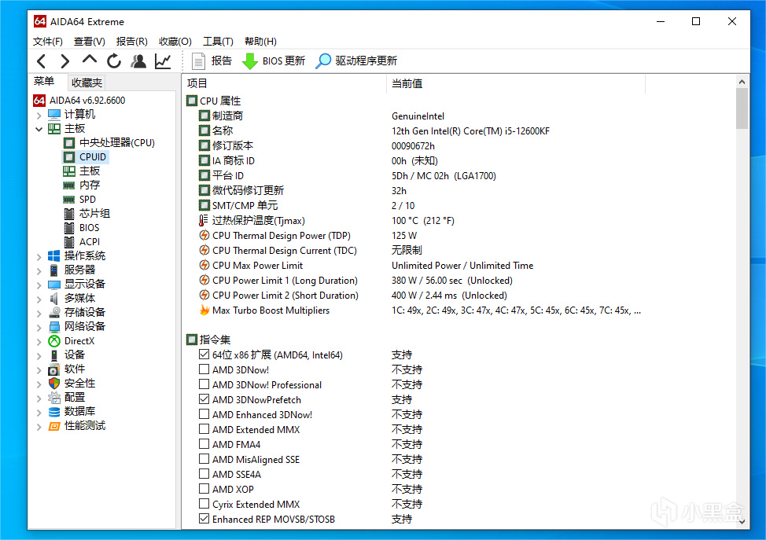Viewport: 766px width, 540px height.
Task: Click the 驱动程序更新 button label
Action: [x=366, y=61]
